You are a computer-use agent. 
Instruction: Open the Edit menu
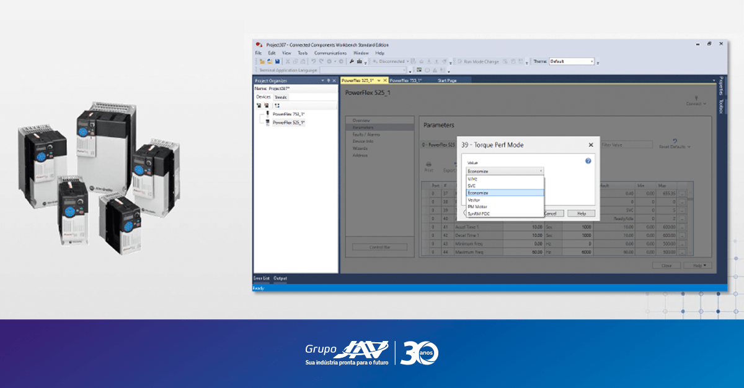272,53
